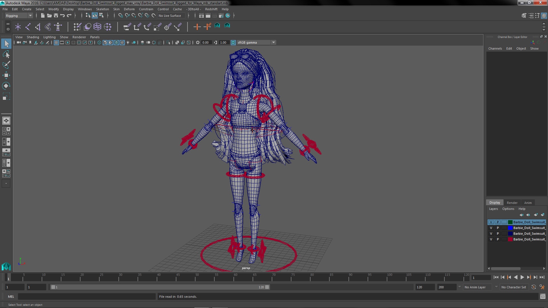Screen dimensions: 548x308
Task: Expand the playback range end dropdown arrow
Action: click(460, 287)
